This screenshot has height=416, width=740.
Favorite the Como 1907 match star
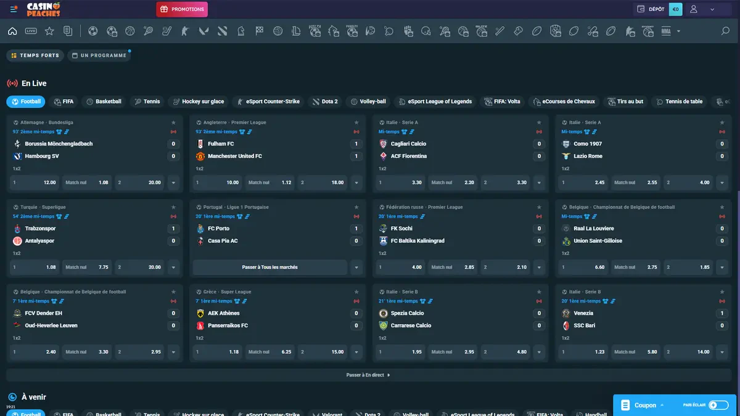pos(722,123)
